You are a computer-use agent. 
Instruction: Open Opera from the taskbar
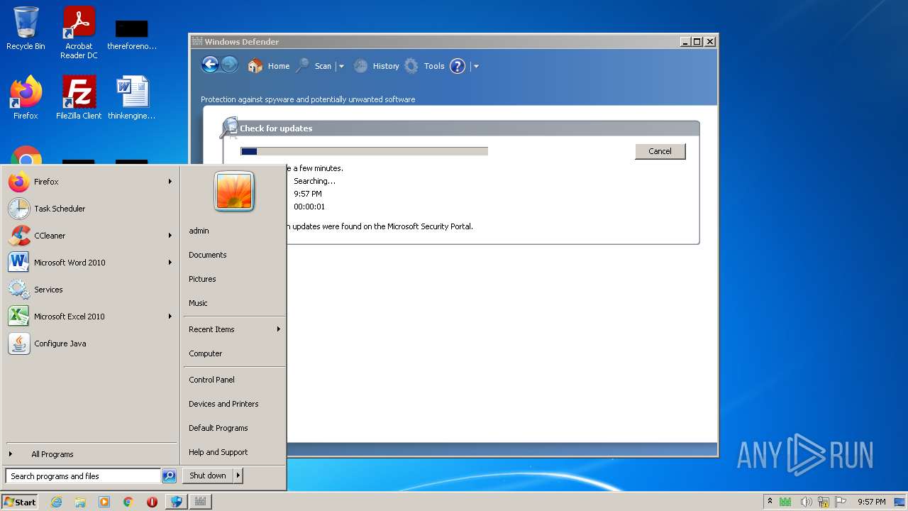[152, 502]
